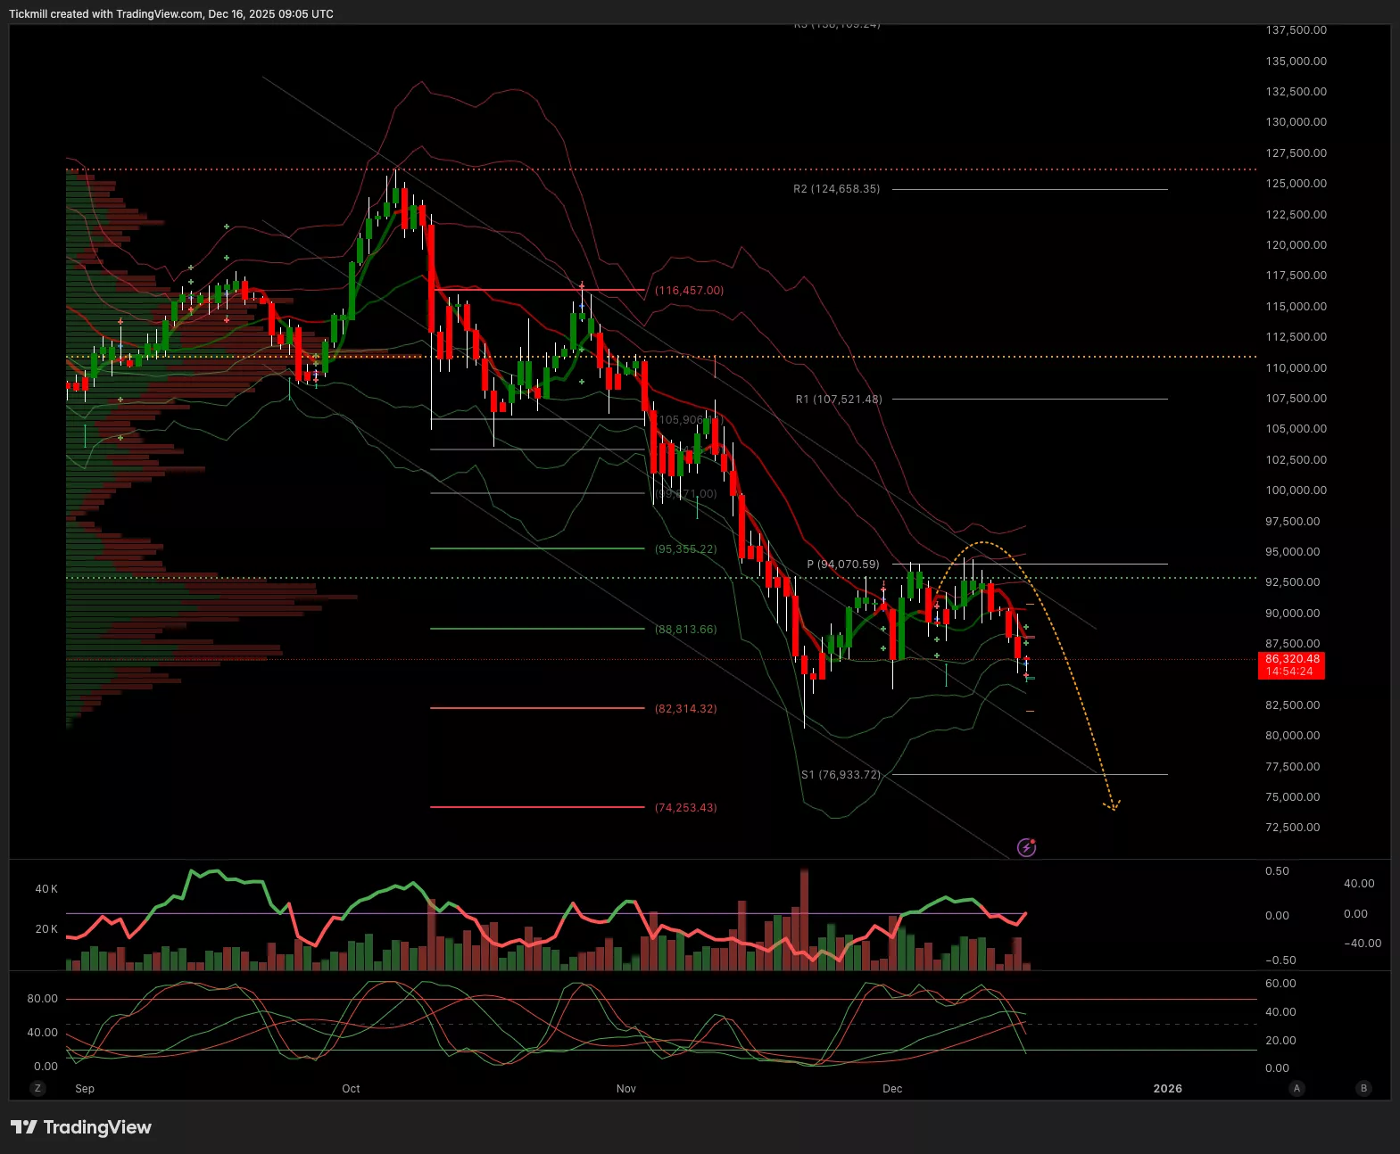The width and height of the screenshot is (1400, 1154).
Task: Click the orange dashed arrow head
Action: tap(1112, 806)
